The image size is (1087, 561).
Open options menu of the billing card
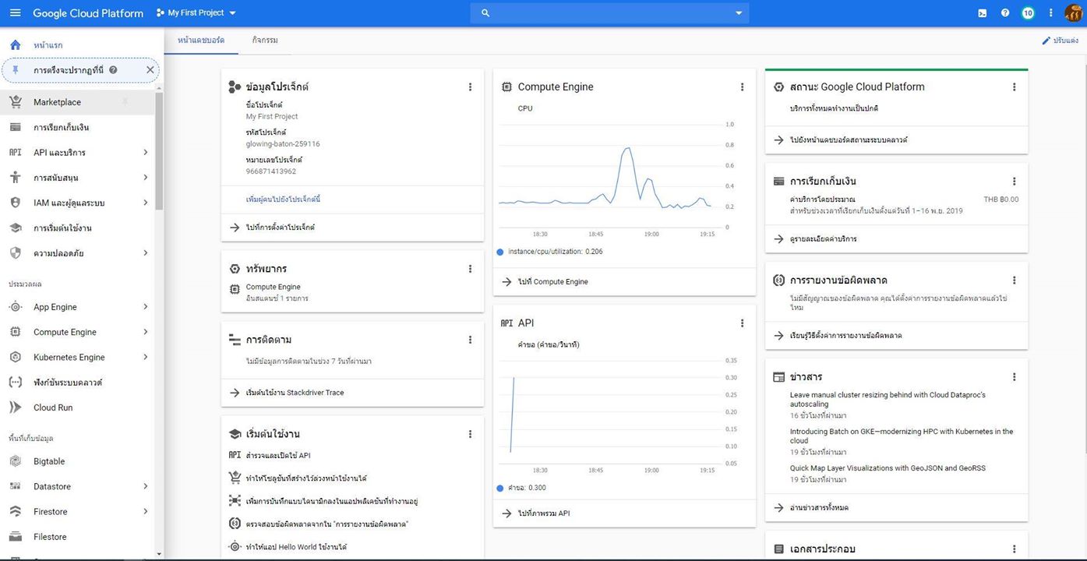point(1014,182)
